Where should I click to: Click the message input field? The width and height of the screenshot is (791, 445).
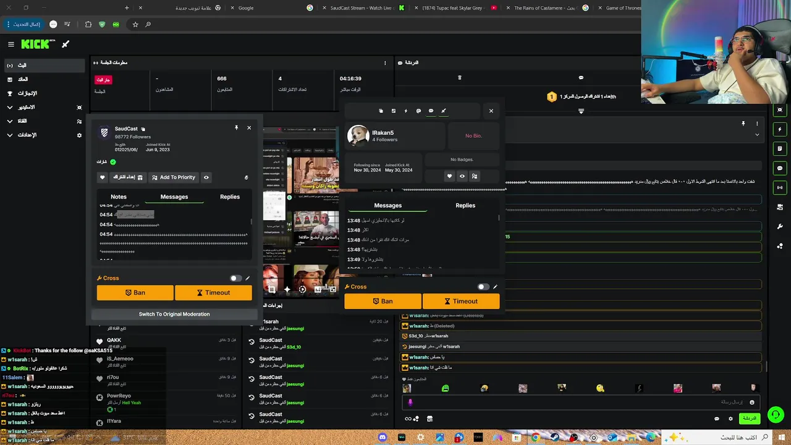coord(581,402)
